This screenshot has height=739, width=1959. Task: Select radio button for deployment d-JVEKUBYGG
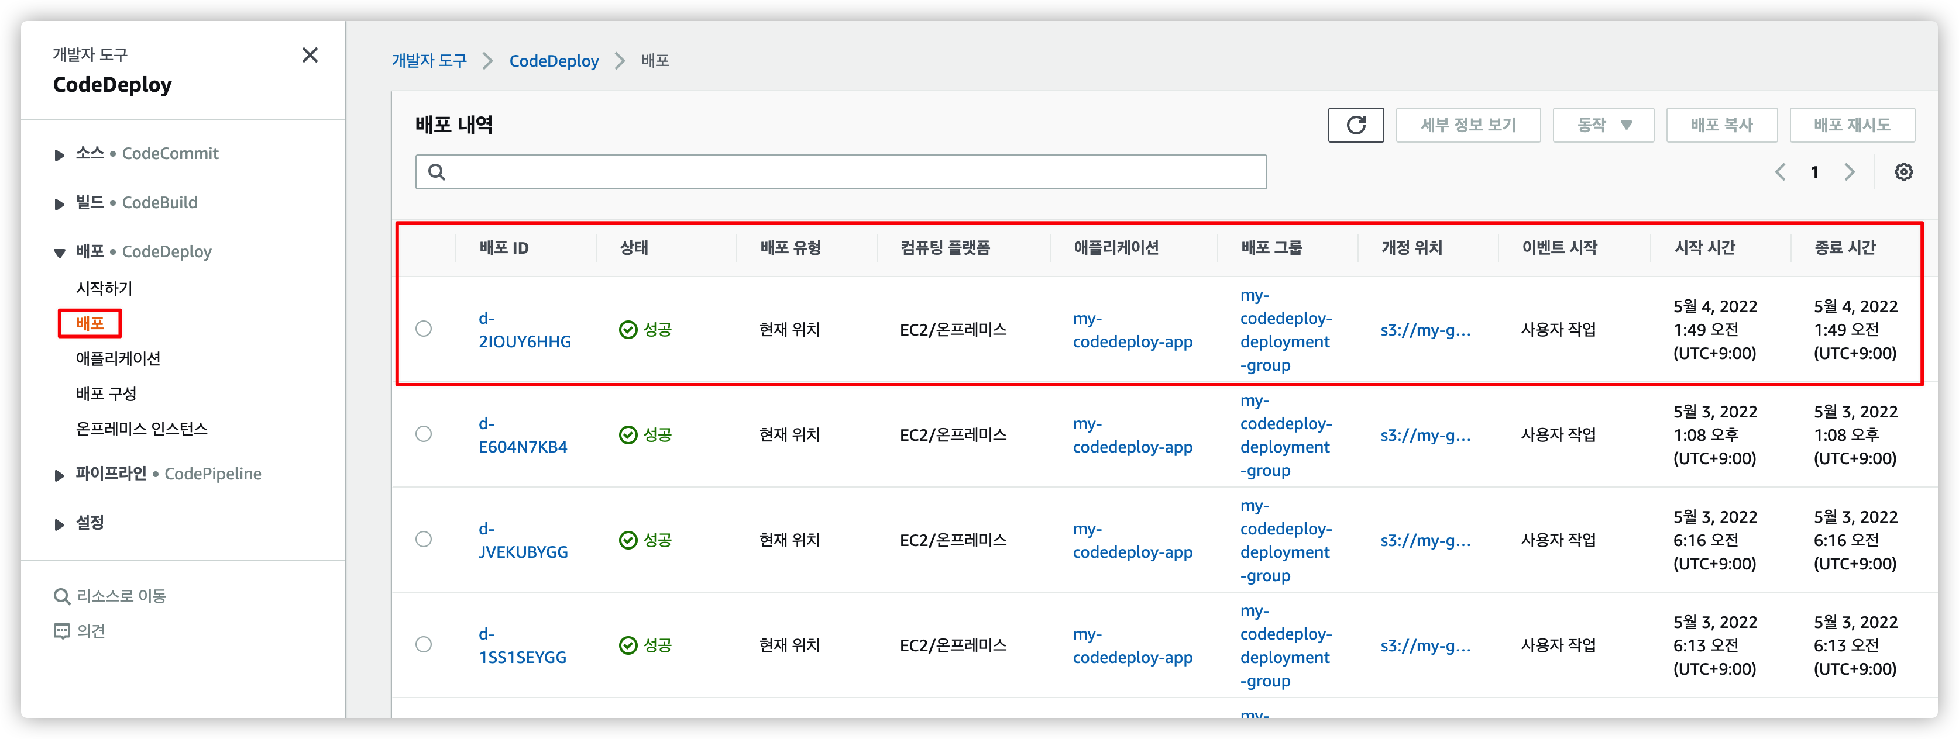(x=424, y=539)
